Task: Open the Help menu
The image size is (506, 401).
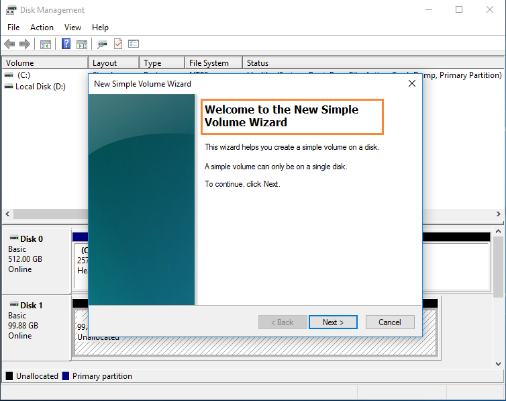Action: point(100,28)
